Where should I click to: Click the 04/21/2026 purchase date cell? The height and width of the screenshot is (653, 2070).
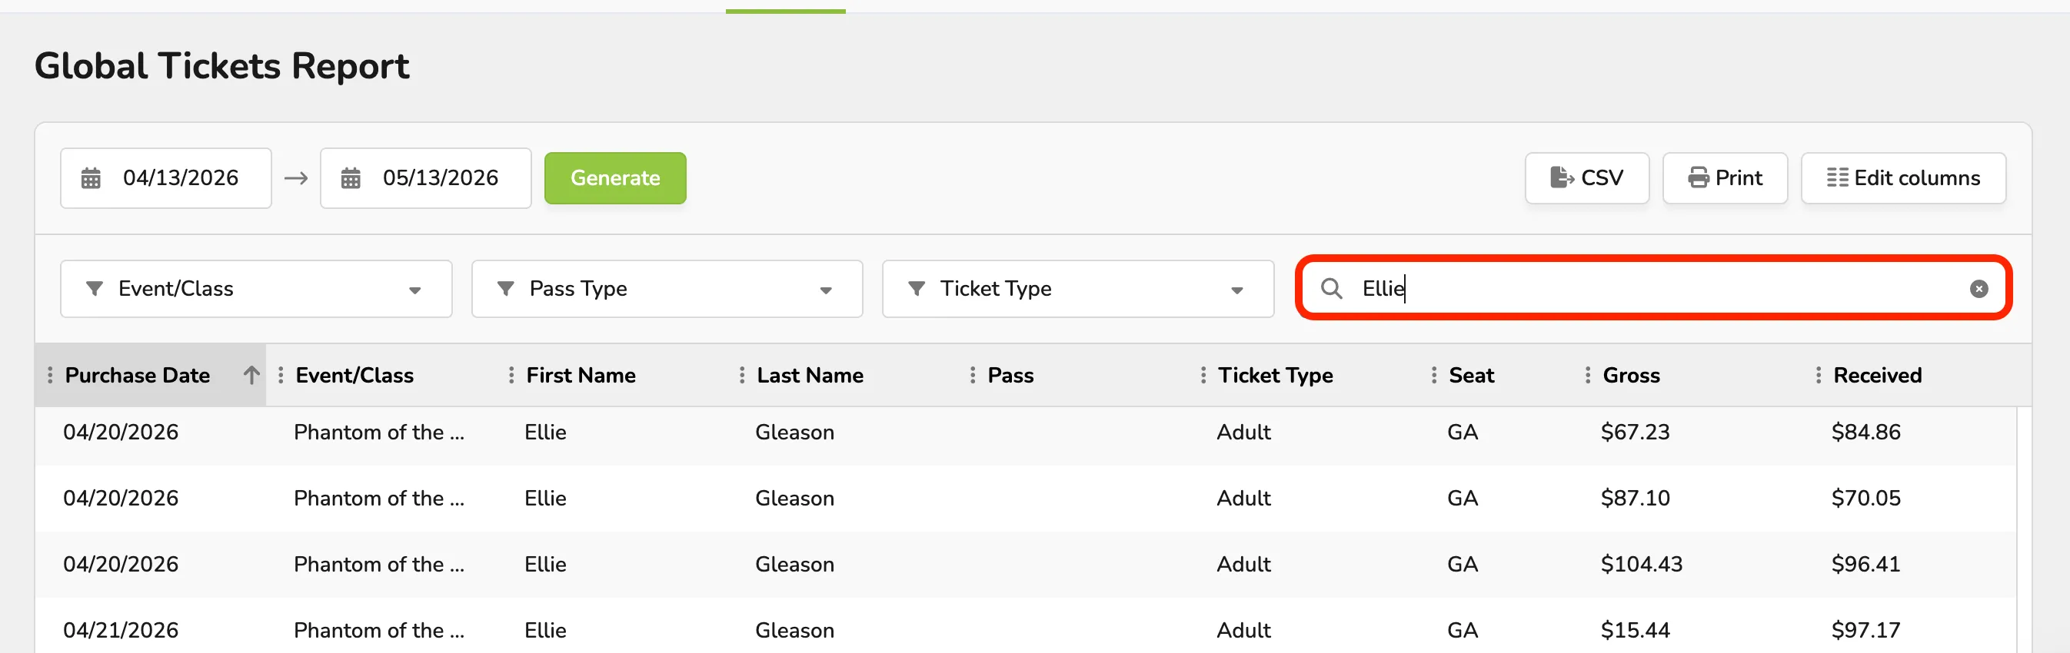(x=121, y=630)
